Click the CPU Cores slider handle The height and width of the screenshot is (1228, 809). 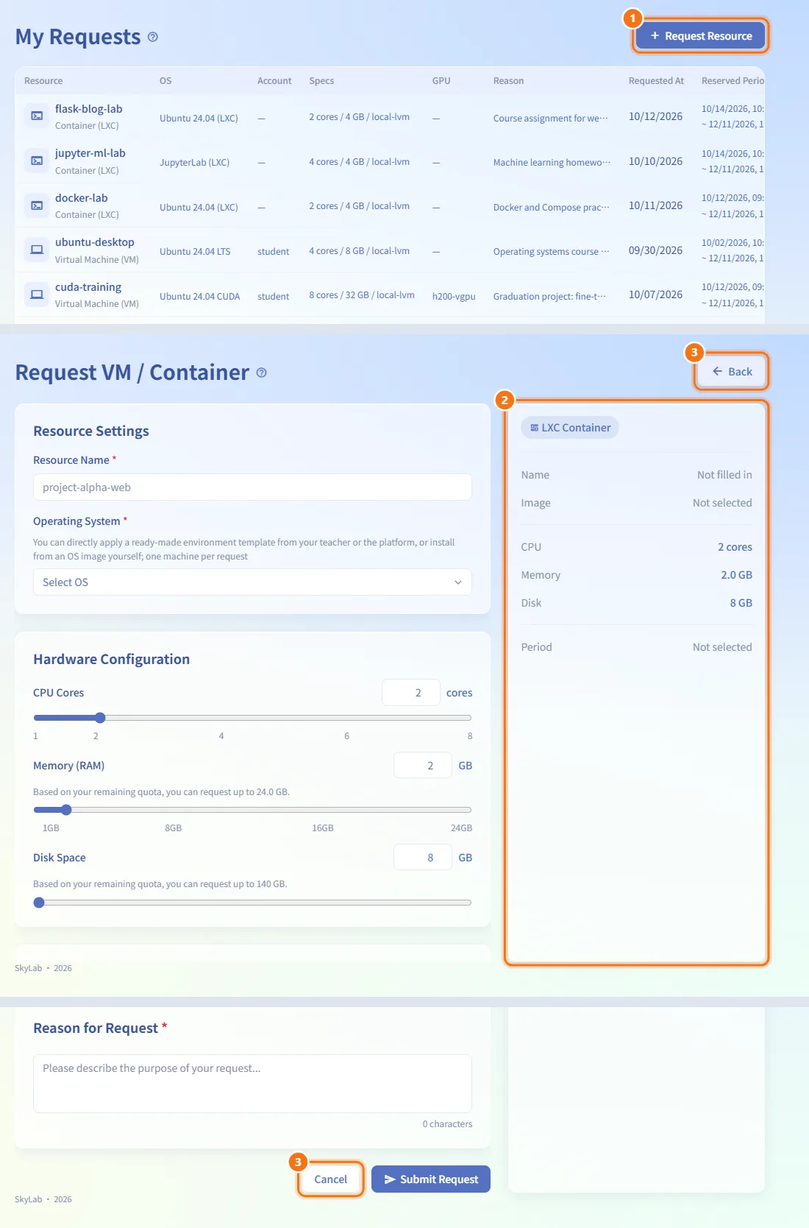pyautogui.click(x=101, y=718)
